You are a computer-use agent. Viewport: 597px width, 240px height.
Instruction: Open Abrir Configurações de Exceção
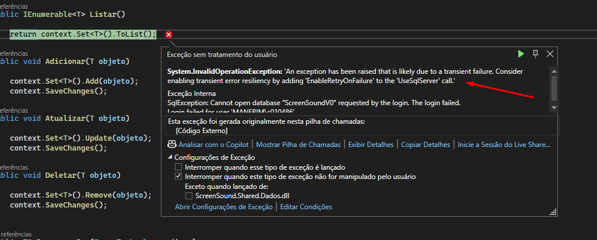coord(223,207)
